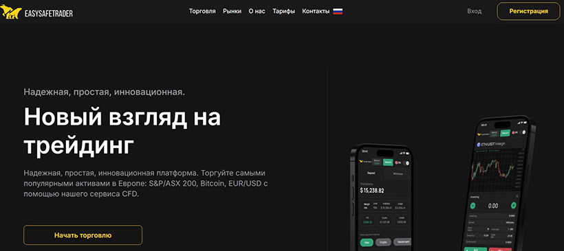The width and height of the screenshot is (564, 251).
Task: Open the Торговля menu item
Action: coord(202,11)
